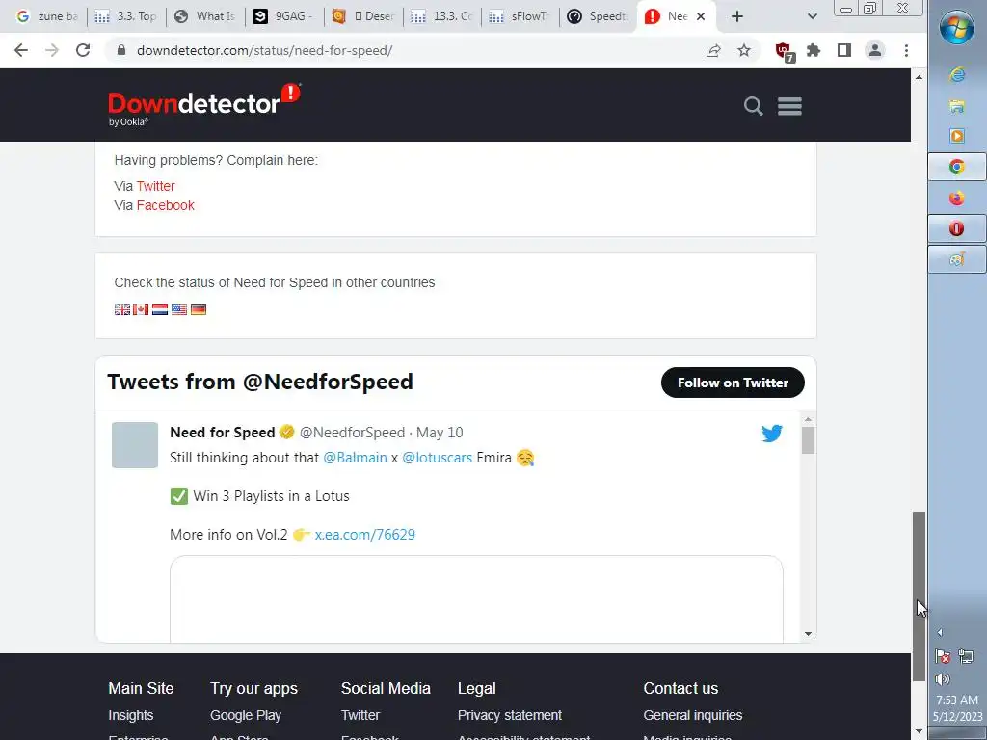This screenshot has width=987, height=740.
Task: Bookmark this page with the star icon
Action: [744, 50]
